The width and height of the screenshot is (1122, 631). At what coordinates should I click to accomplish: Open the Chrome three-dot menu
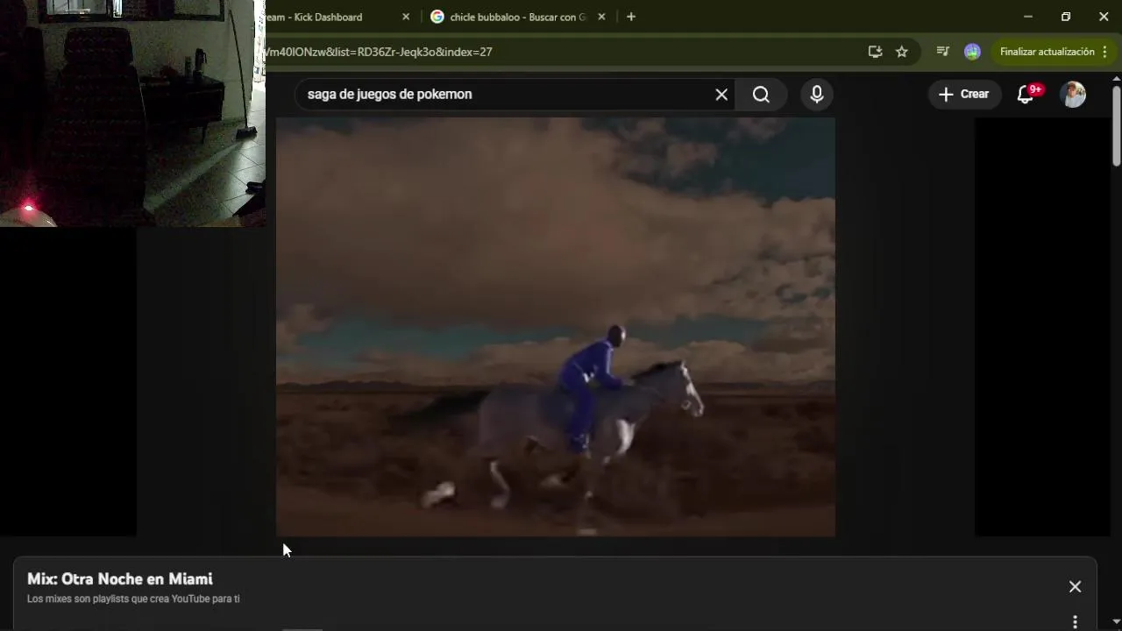pyautogui.click(x=1104, y=52)
